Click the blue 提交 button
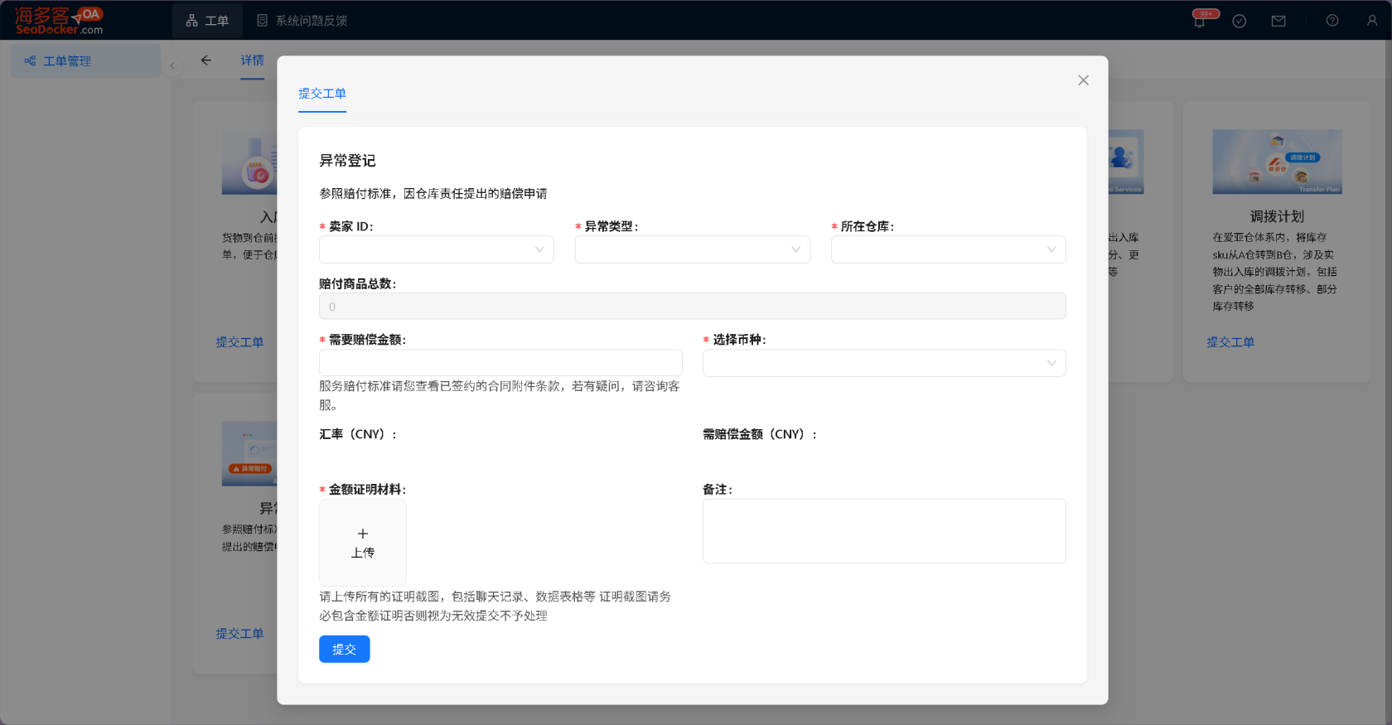1392x725 pixels. 345,649
